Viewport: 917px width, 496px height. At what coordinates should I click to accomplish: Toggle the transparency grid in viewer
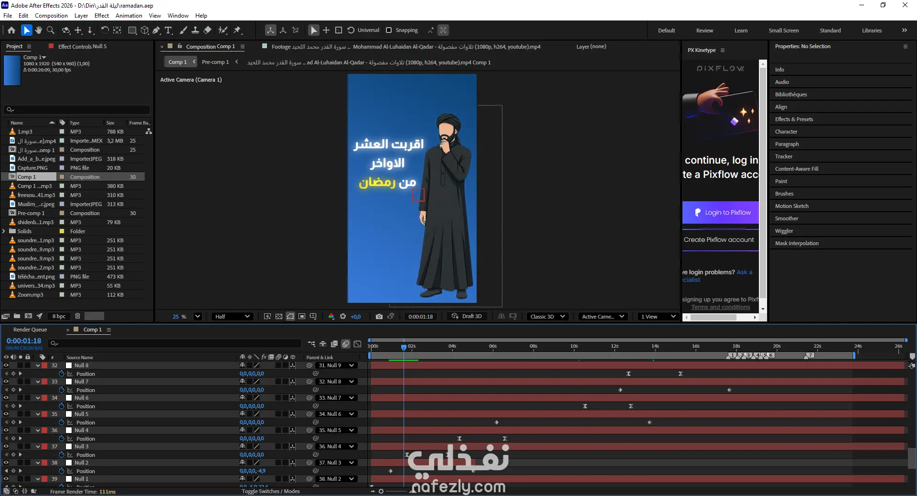pos(279,316)
